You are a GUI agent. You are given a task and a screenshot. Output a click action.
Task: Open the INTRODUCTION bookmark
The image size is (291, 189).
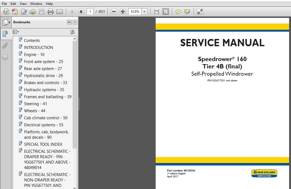click(38, 47)
